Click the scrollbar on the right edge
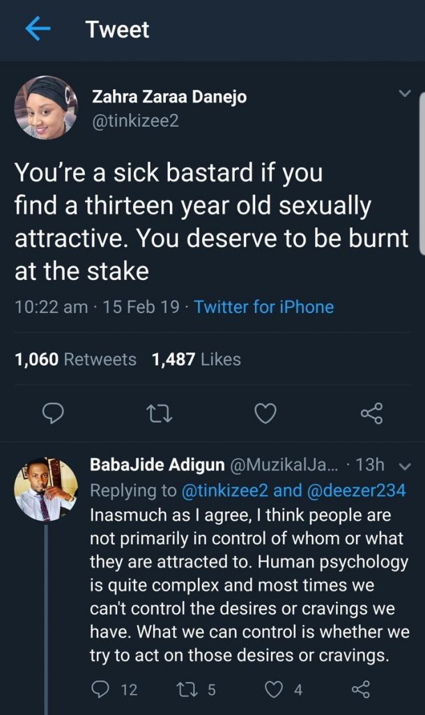Image resolution: width=425 pixels, height=715 pixels. coord(420,175)
